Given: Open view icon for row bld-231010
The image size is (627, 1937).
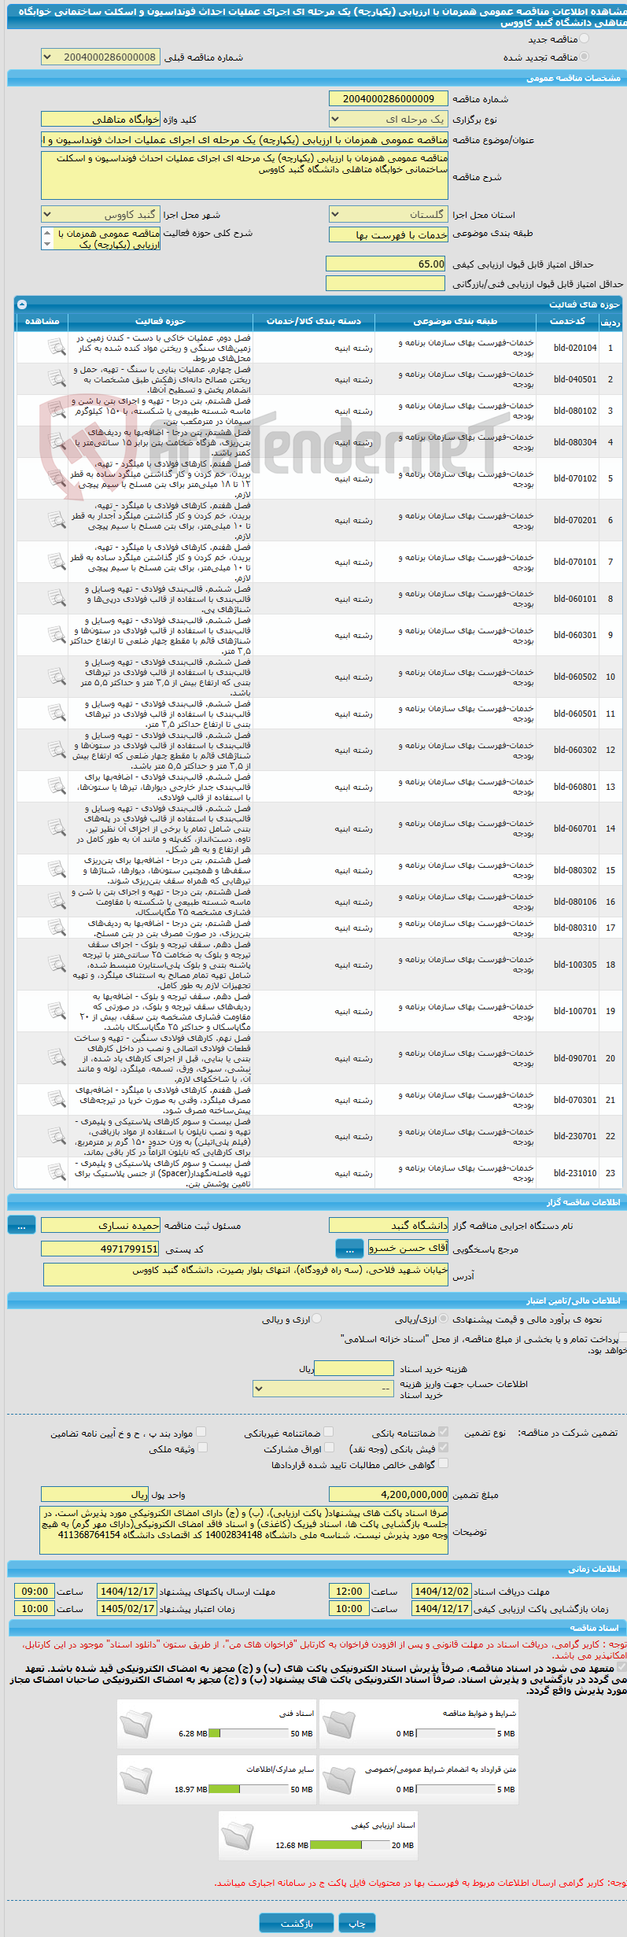Looking at the screenshot, I should point(57,1173).
